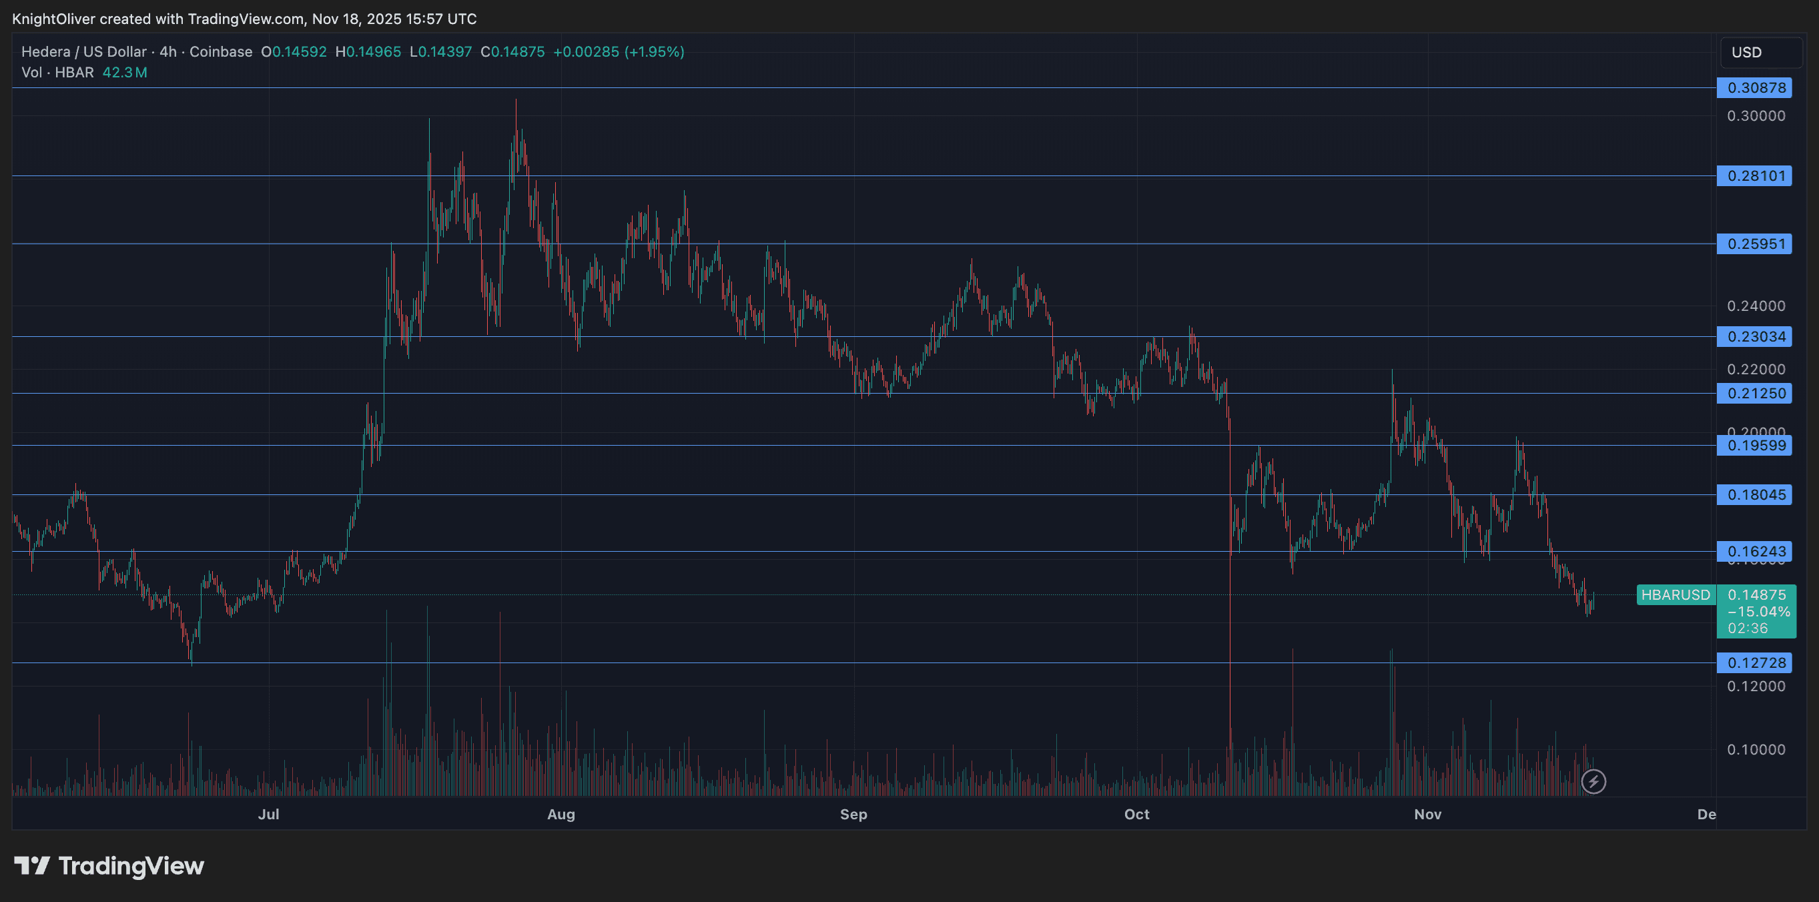Screen dimensions: 1819x902
Task: Click the 0.30000 price axis tick
Action: [1756, 115]
